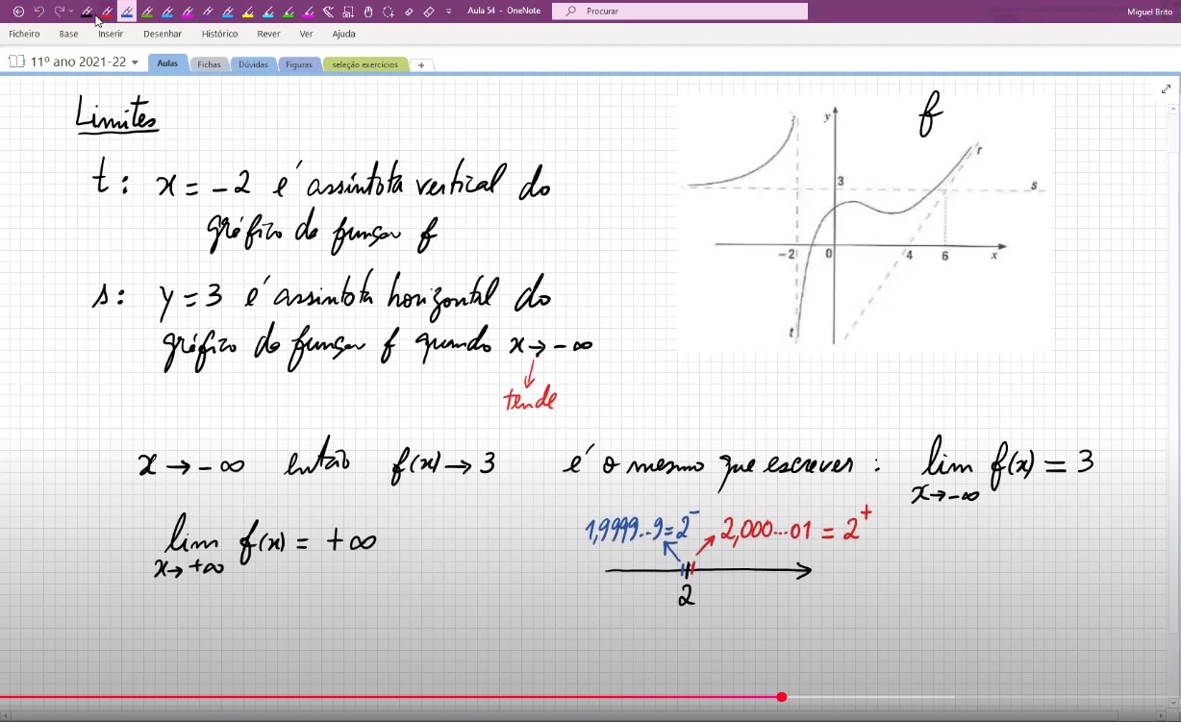The height and width of the screenshot is (722, 1181).
Task: Open the Fichas section tab
Action: 210,64
